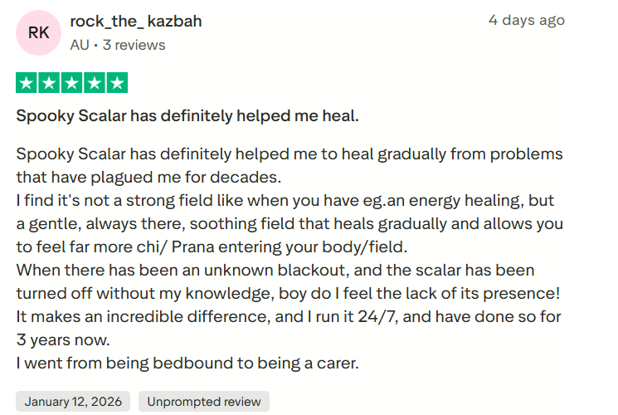Click the AU country code
The height and width of the screenshot is (415, 618).
(x=80, y=45)
